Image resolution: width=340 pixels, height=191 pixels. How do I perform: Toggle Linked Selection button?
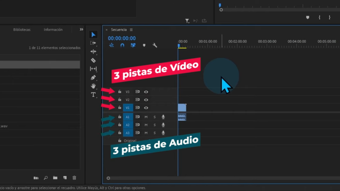[x=133, y=45]
